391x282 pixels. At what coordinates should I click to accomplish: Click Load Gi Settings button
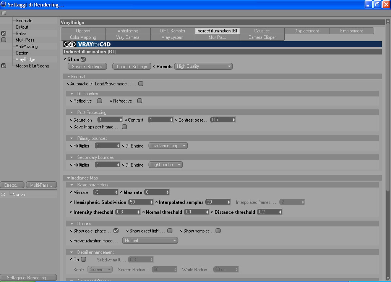point(131,66)
